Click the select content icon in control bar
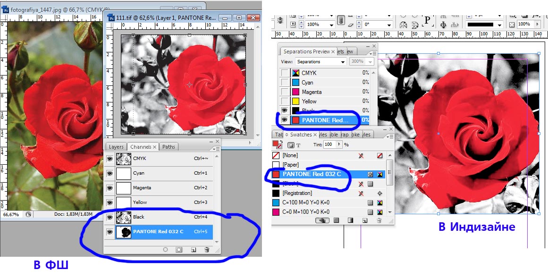 point(443,25)
